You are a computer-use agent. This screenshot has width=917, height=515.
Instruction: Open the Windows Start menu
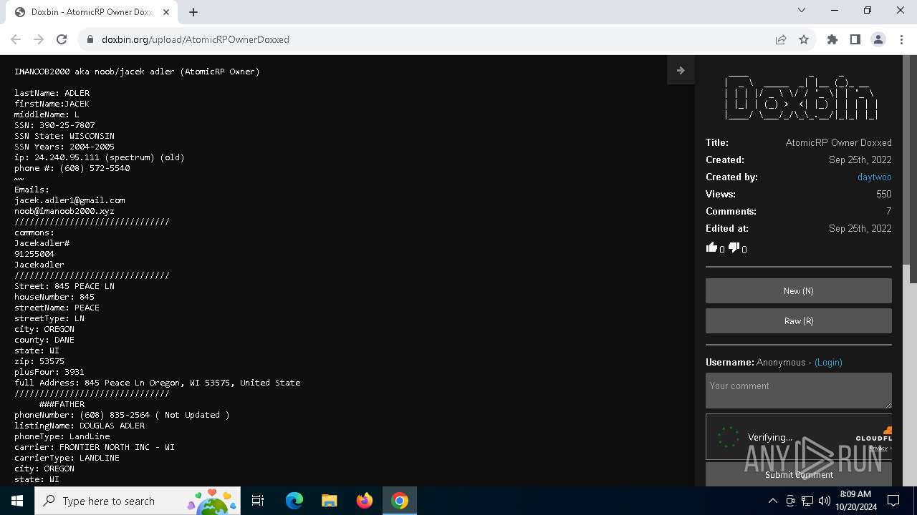click(x=17, y=501)
